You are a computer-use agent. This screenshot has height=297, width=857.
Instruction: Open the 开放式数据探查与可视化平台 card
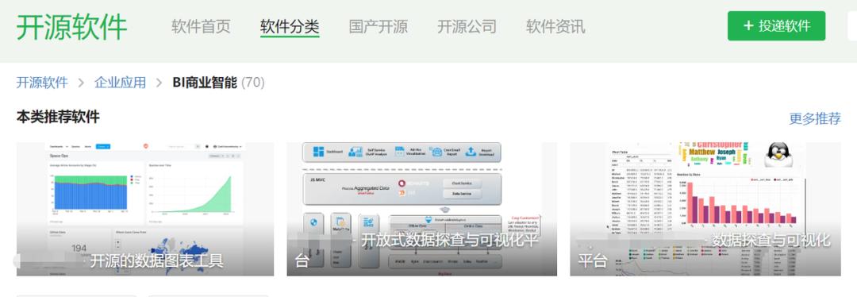[422, 209]
